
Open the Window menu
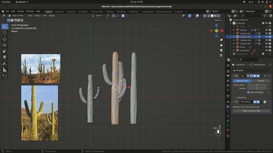[x=30, y=11]
